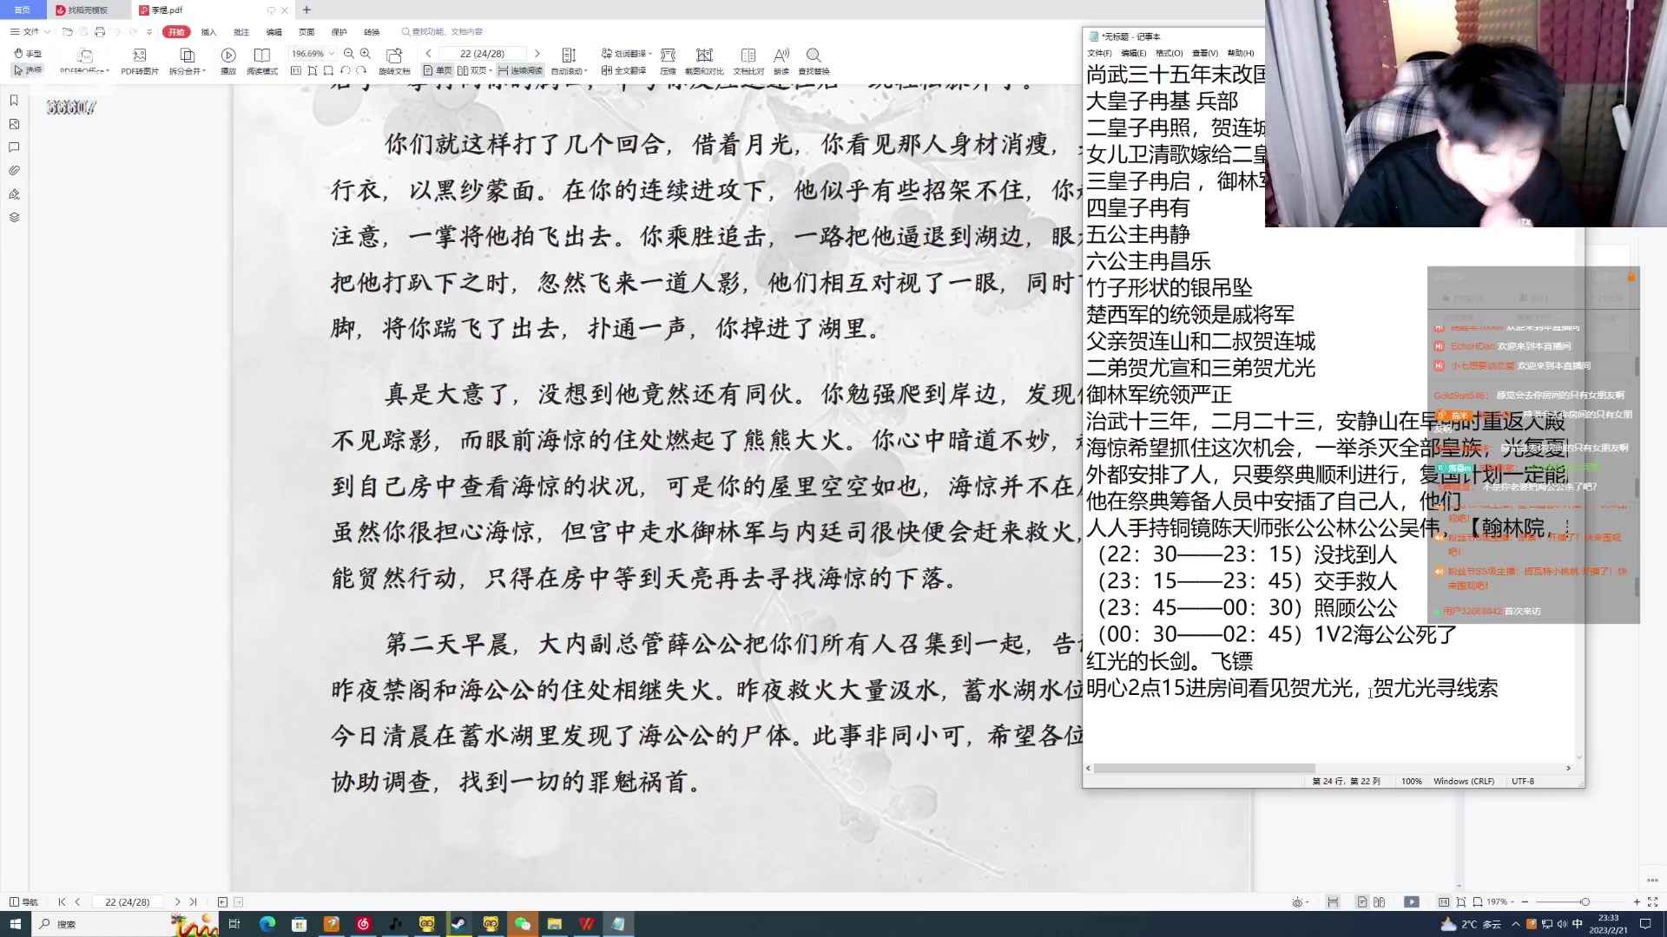
Task: Switch to 找稻壳模板 tab
Action: coord(88,10)
